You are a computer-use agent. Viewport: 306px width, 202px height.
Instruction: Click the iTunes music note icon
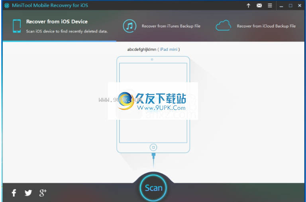(129, 26)
